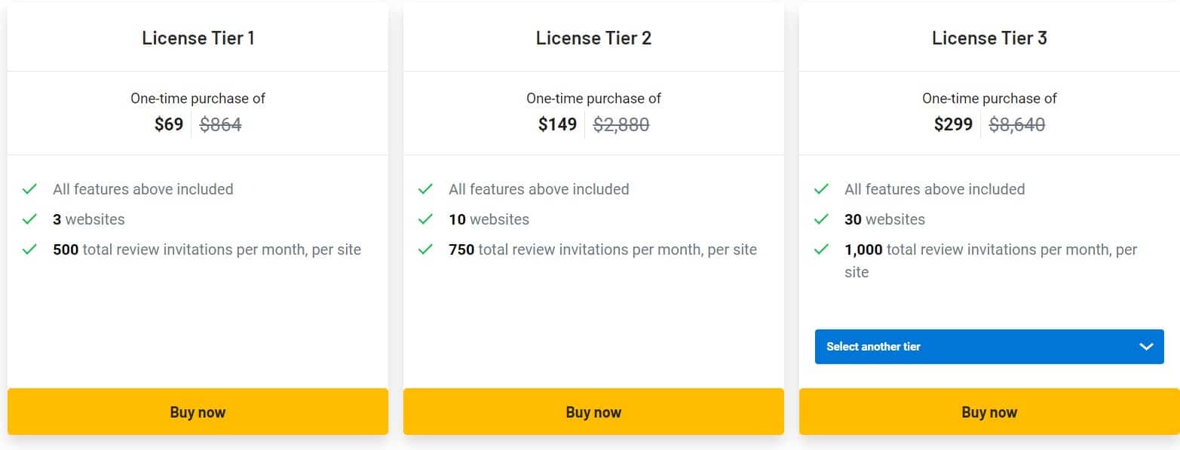Click the checkmark beside '750 total review invitations'
The height and width of the screenshot is (450, 1180).
coord(427,249)
